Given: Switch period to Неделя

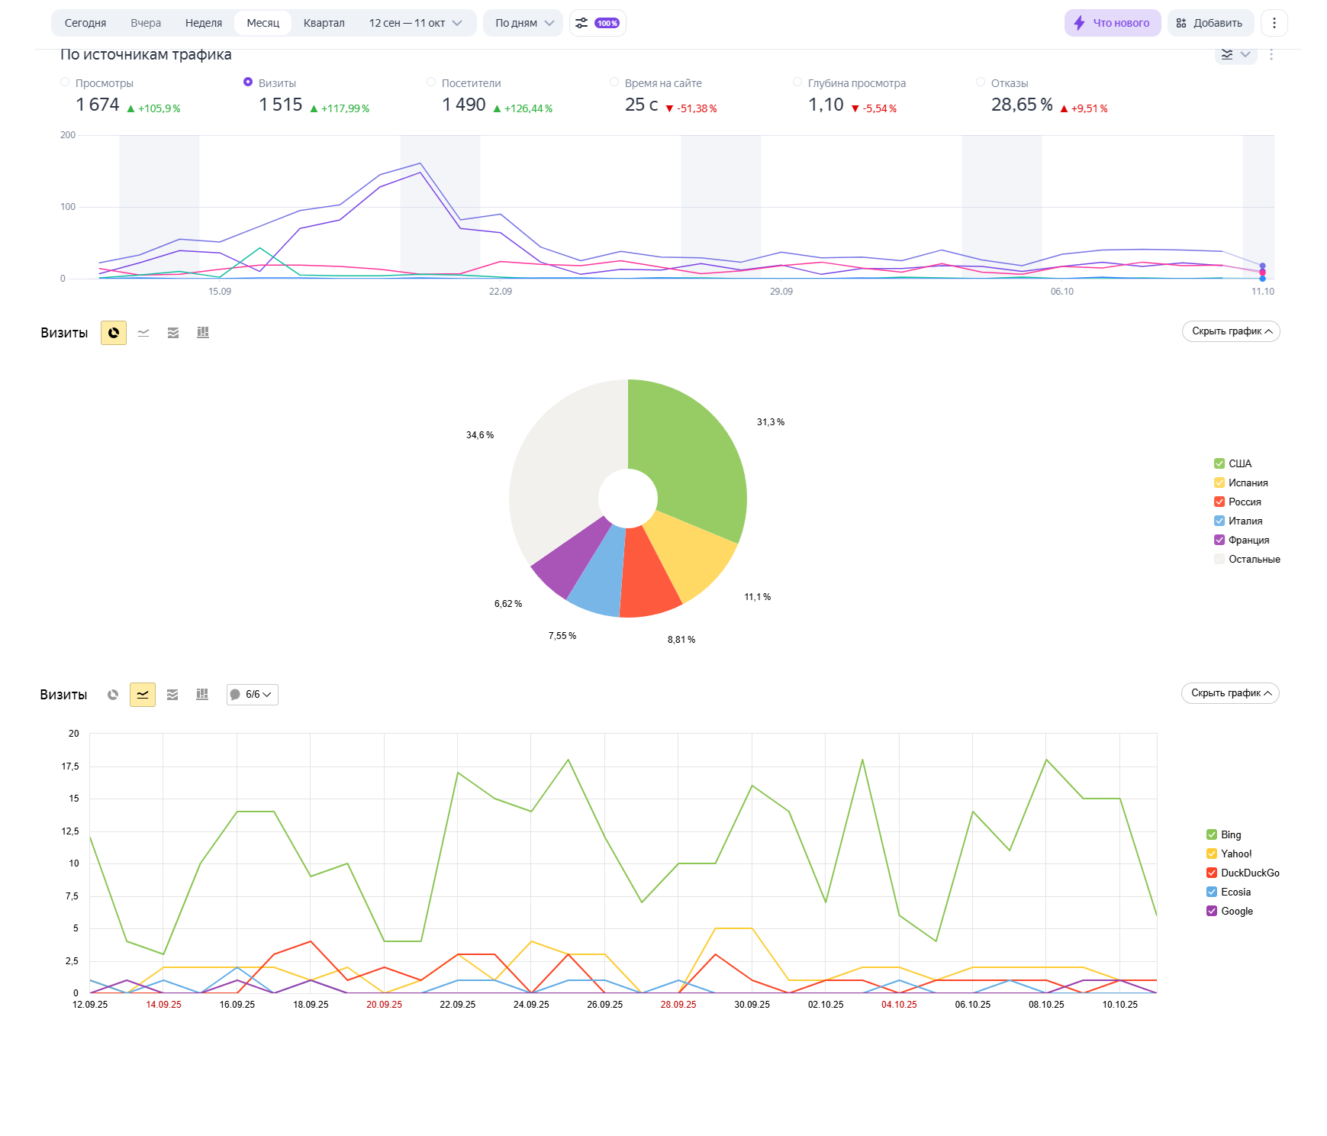Looking at the screenshot, I should pos(204,23).
